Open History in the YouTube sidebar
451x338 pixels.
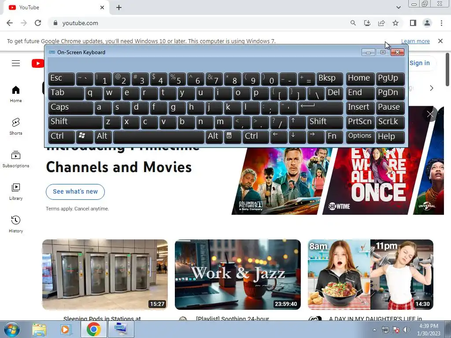[16, 224]
